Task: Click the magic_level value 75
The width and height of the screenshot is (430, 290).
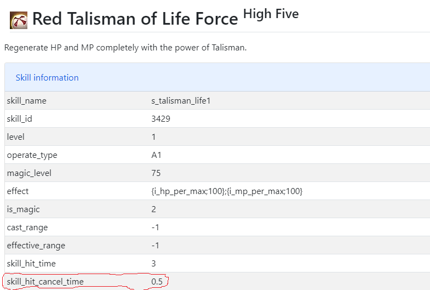Action: tap(156, 173)
